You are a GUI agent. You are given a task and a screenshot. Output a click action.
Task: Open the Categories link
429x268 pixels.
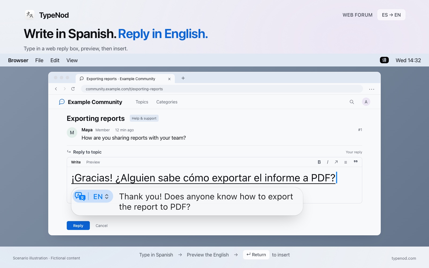pos(167,102)
